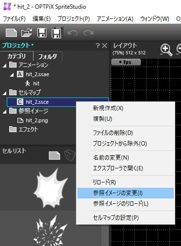Toggle the fps indicator button
181x246 pixels.
coord(126,62)
